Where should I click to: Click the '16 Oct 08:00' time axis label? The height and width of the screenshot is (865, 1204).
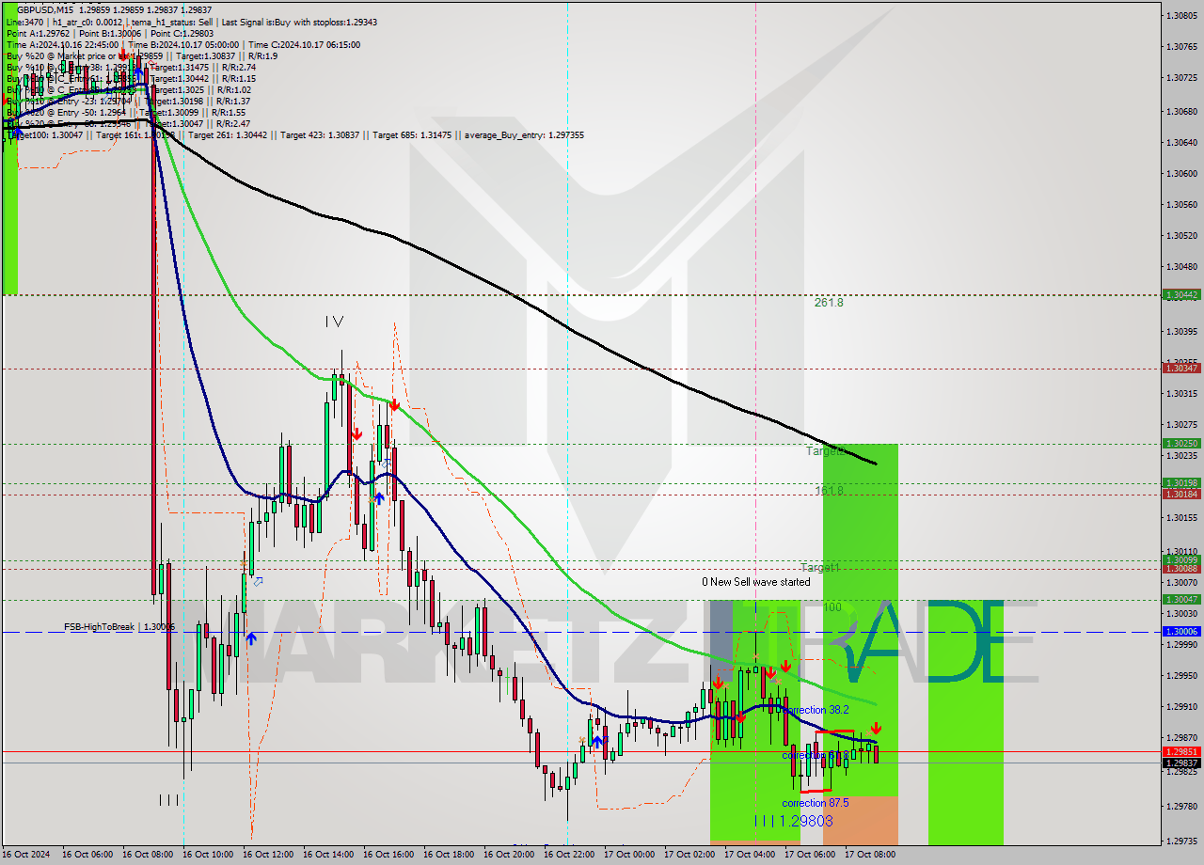click(x=148, y=855)
